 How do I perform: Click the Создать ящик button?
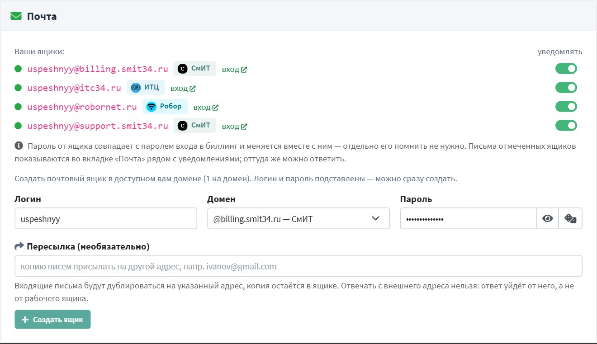click(52, 320)
